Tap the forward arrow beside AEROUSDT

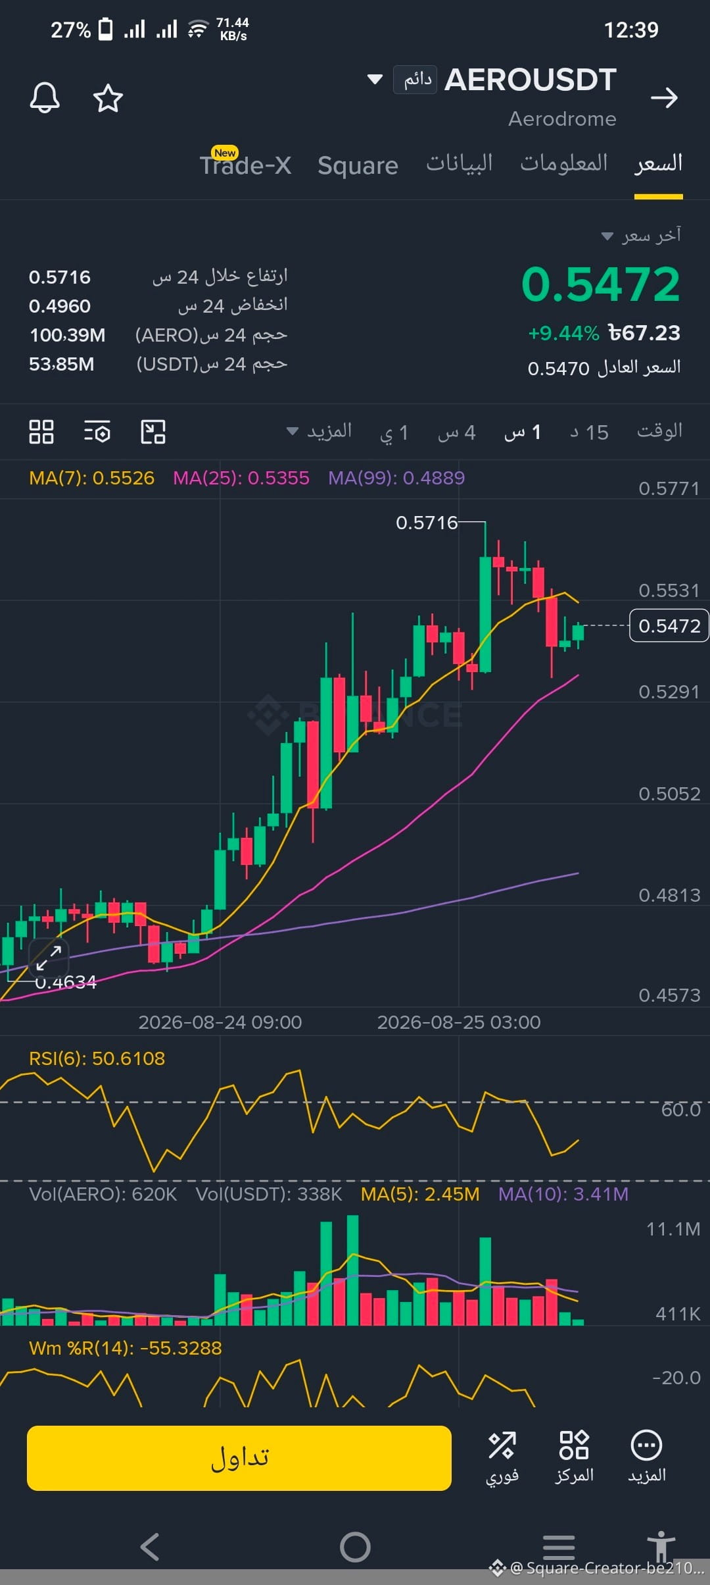pyautogui.click(x=664, y=97)
